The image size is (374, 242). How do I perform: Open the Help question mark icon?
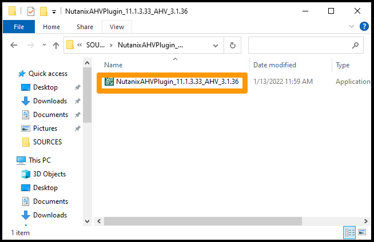[364, 26]
